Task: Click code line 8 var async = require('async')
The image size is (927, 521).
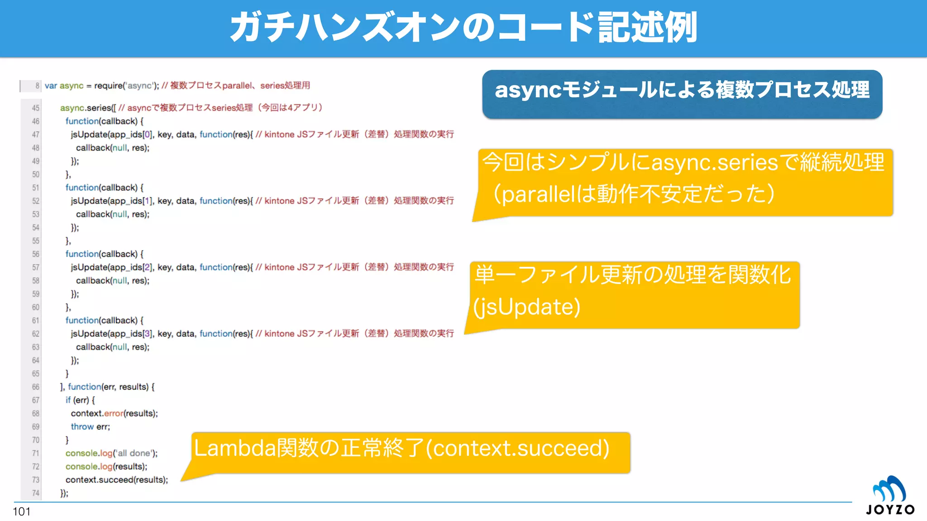Action: coord(177,85)
